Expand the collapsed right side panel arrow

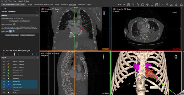coord(183,51)
